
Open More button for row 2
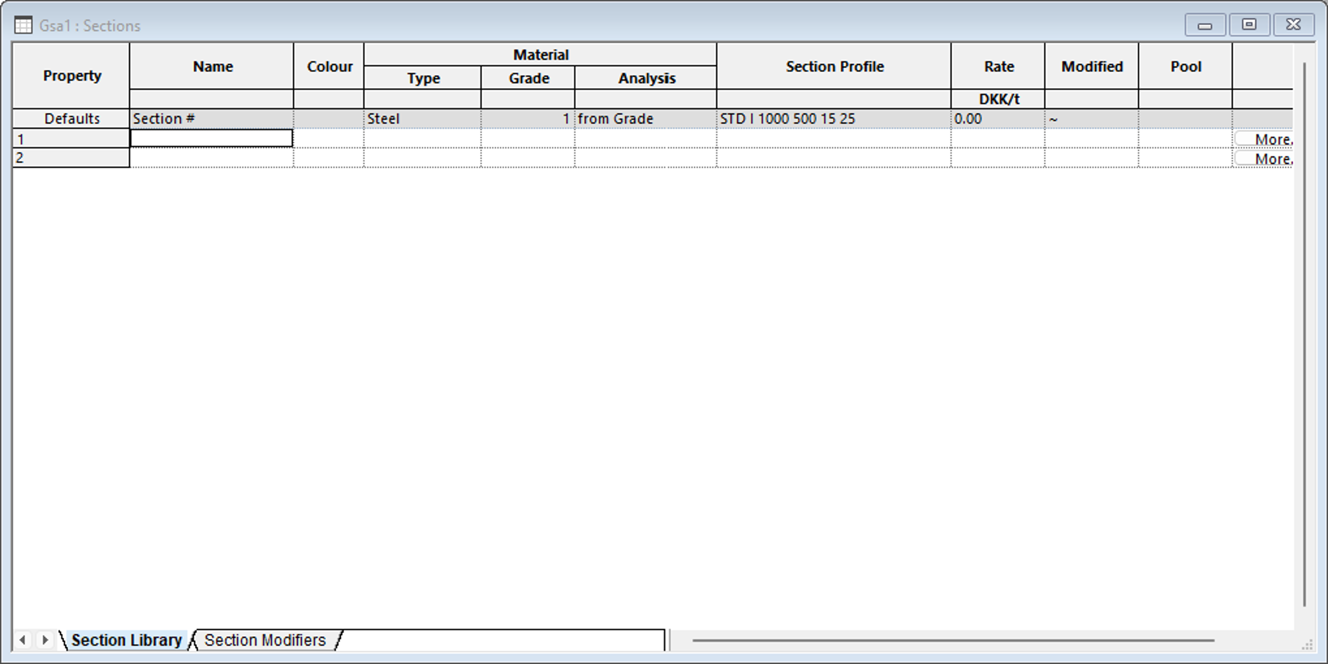1264,159
